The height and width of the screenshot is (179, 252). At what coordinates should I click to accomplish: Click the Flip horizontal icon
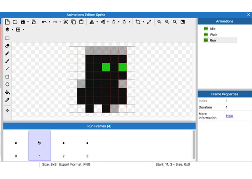(92, 22)
